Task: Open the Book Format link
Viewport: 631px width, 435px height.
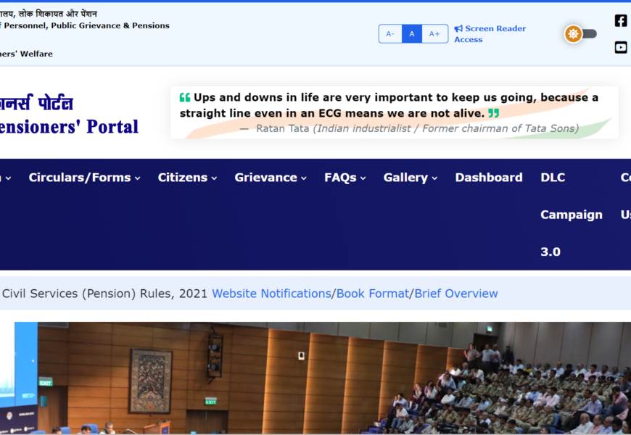Action: click(x=373, y=294)
